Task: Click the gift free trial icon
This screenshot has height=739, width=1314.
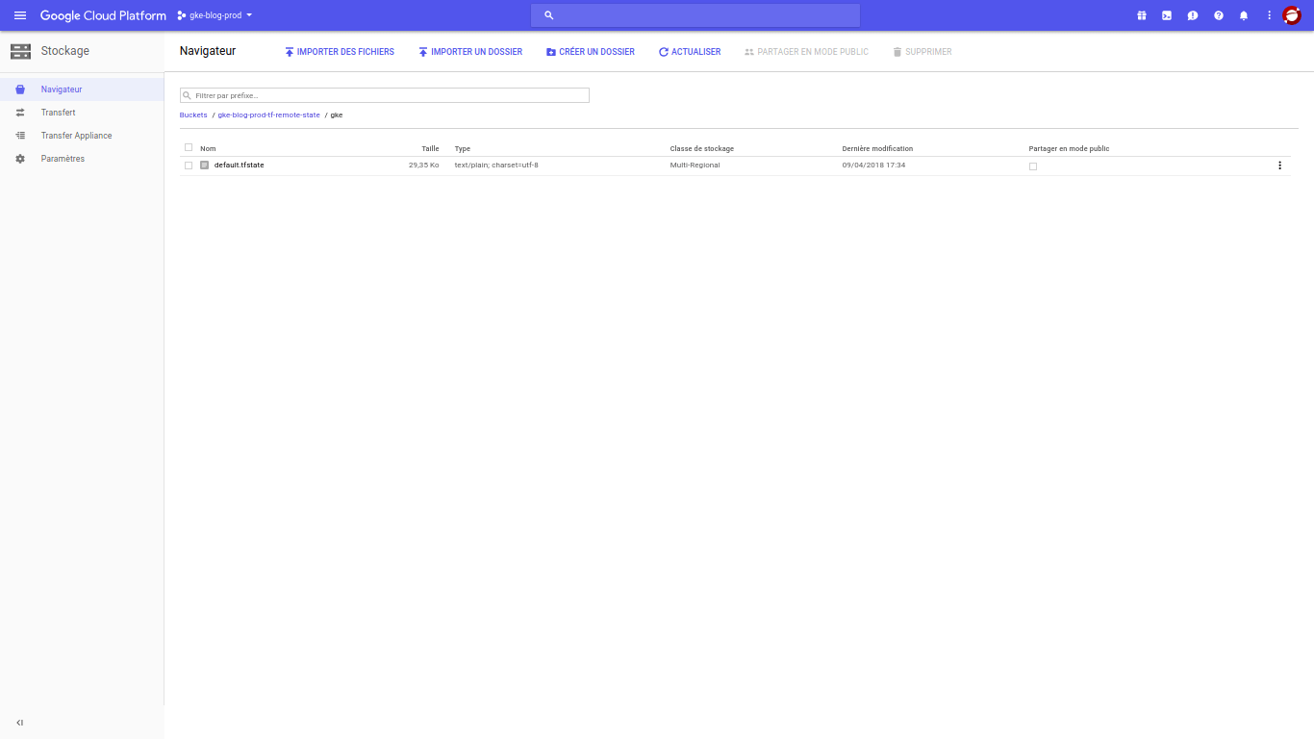Action: 1142,15
